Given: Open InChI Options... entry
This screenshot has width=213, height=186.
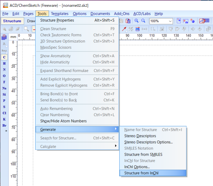Looking at the screenshot, I should (153, 167).
